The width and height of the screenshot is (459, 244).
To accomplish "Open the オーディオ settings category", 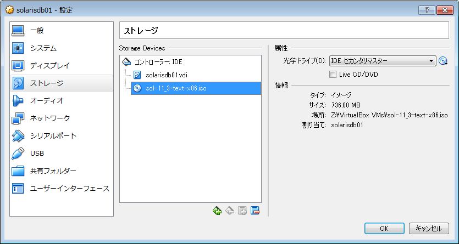I will 62,101.
